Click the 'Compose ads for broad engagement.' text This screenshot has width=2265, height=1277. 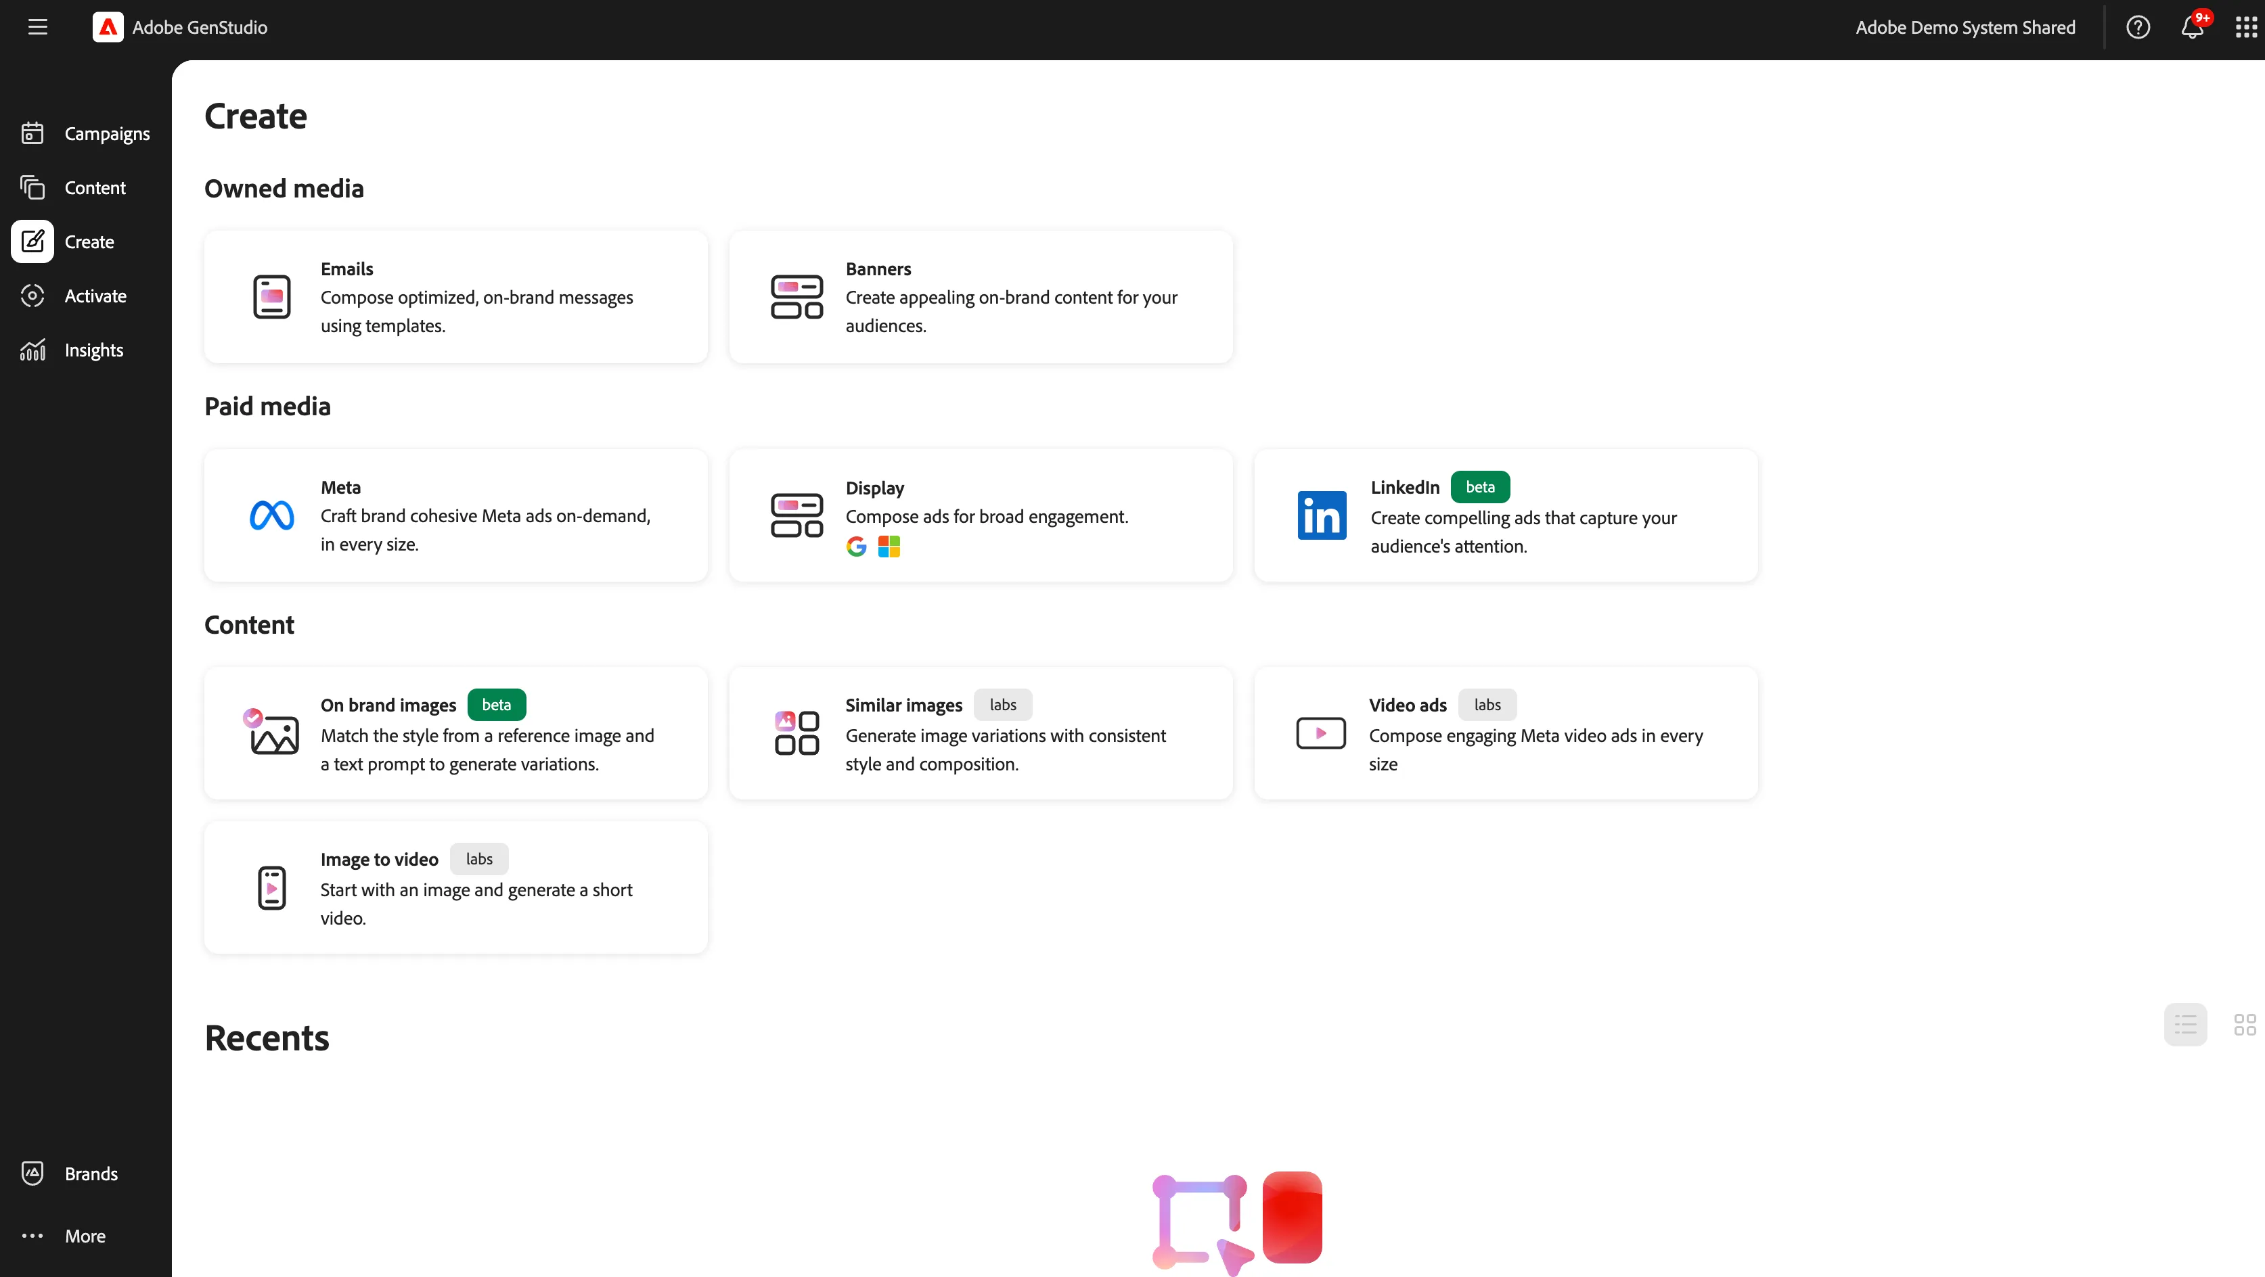click(x=987, y=517)
